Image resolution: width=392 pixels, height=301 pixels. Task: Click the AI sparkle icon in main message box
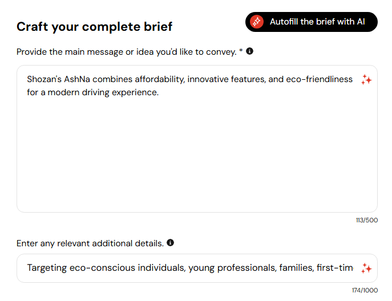366,80
